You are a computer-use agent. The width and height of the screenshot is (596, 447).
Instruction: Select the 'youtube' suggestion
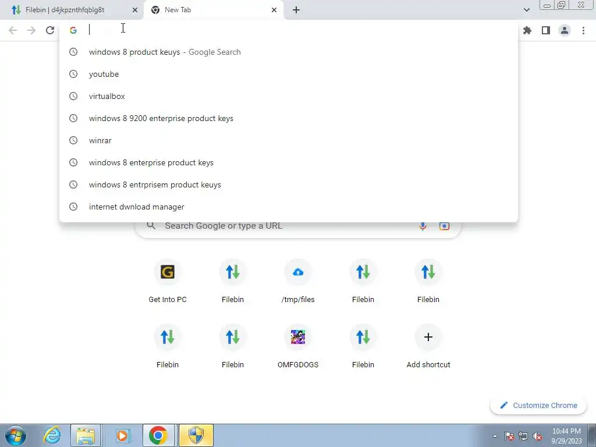(289, 74)
